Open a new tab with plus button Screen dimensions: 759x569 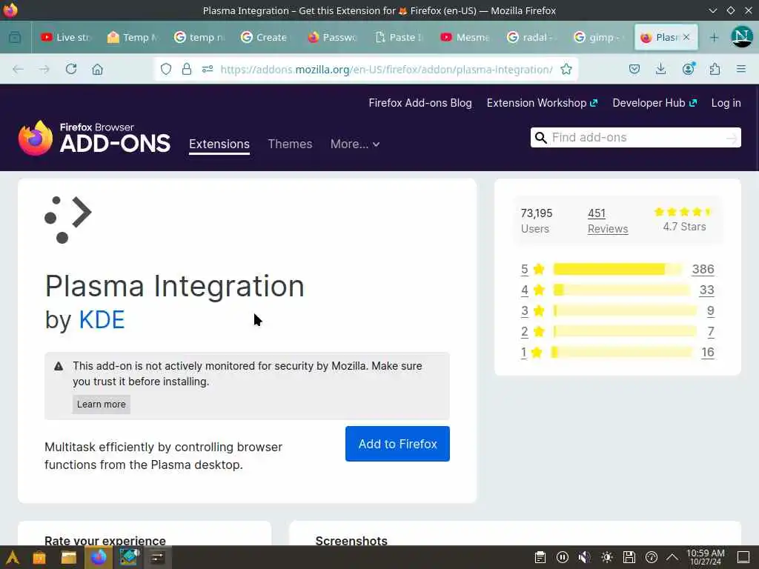714,37
